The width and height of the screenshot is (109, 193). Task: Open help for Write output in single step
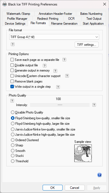(58, 87)
